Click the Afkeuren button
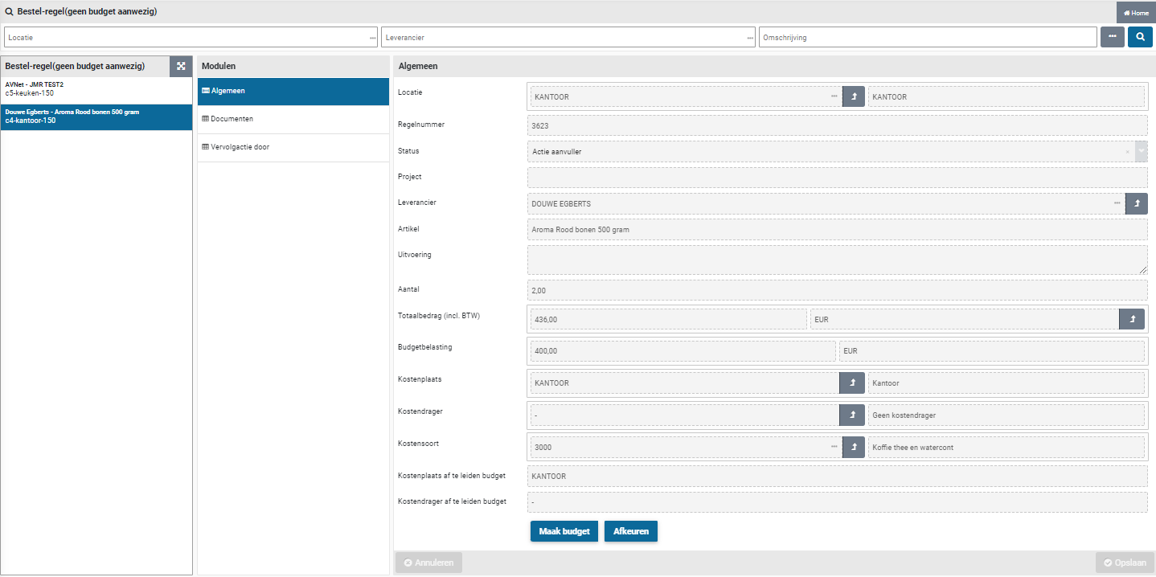The width and height of the screenshot is (1156, 577). [x=630, y=531]
